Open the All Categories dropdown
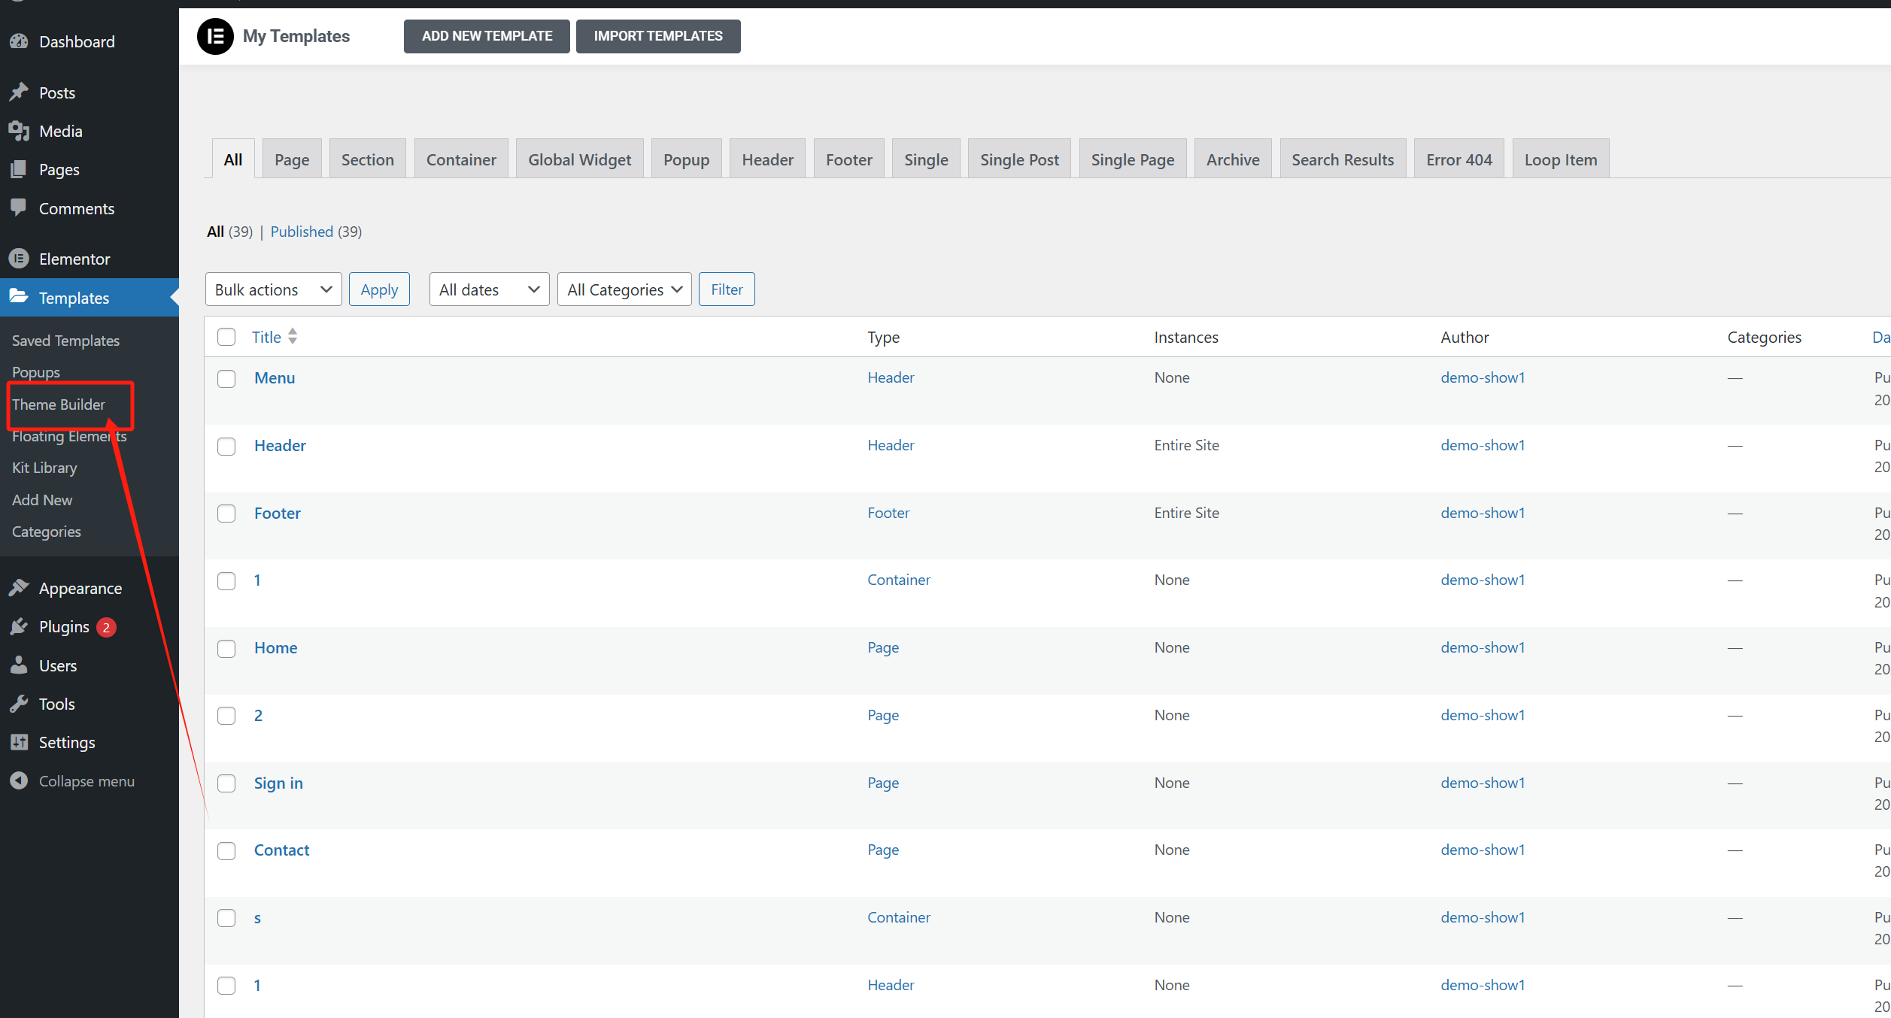Image resolution: width=1891 pixels, height=1018 pixels. tap(624, 289)
